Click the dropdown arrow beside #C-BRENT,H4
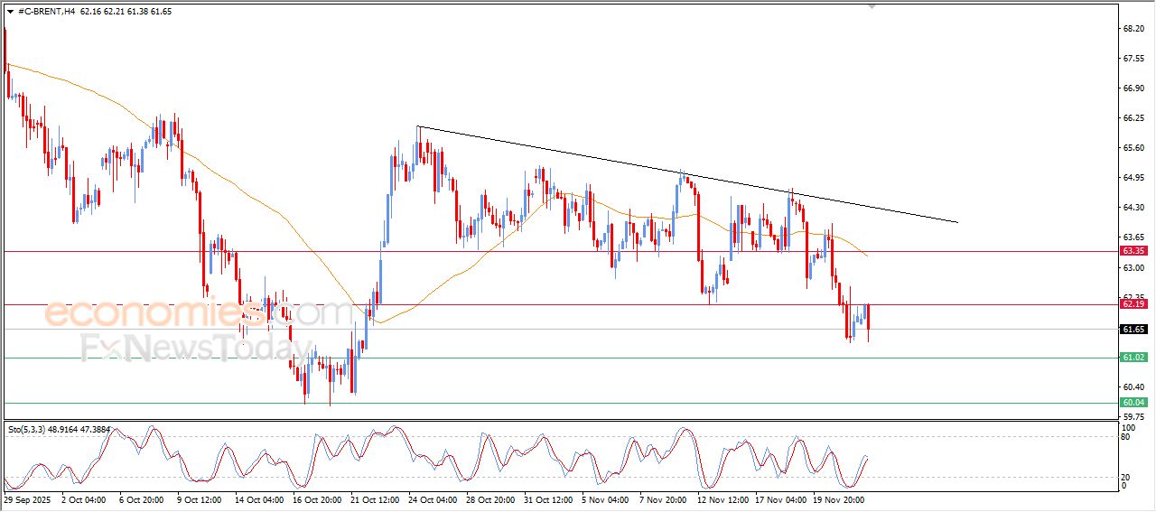The width and height of the screenshot is (1156, 512). [x=10, y=12]
